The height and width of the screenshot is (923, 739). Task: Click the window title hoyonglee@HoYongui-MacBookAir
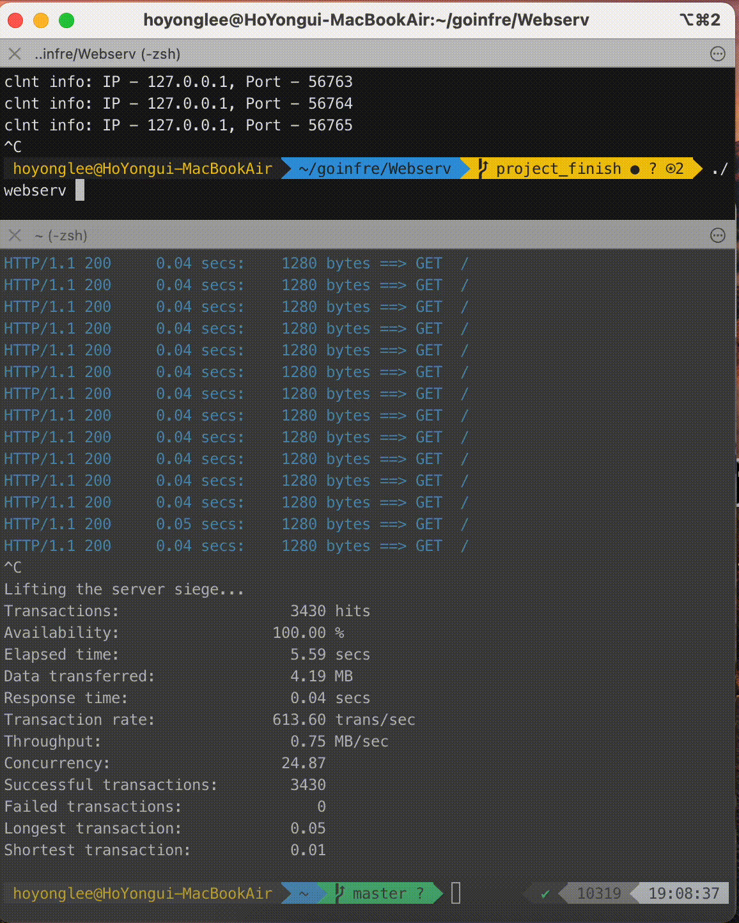tap(366, 20)
